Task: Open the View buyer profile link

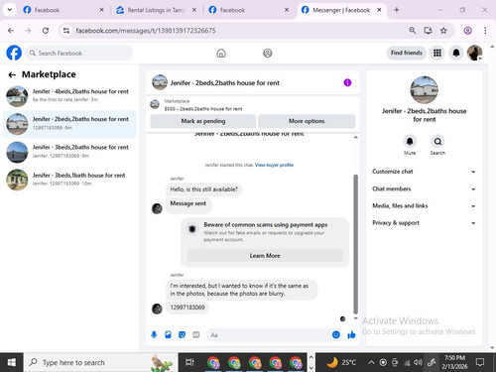Action: (x=274, y=165)
